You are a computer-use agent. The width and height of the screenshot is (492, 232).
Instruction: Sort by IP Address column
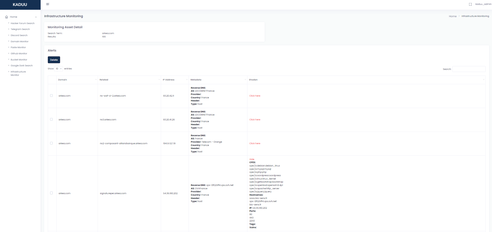click(x=175, y=80)
